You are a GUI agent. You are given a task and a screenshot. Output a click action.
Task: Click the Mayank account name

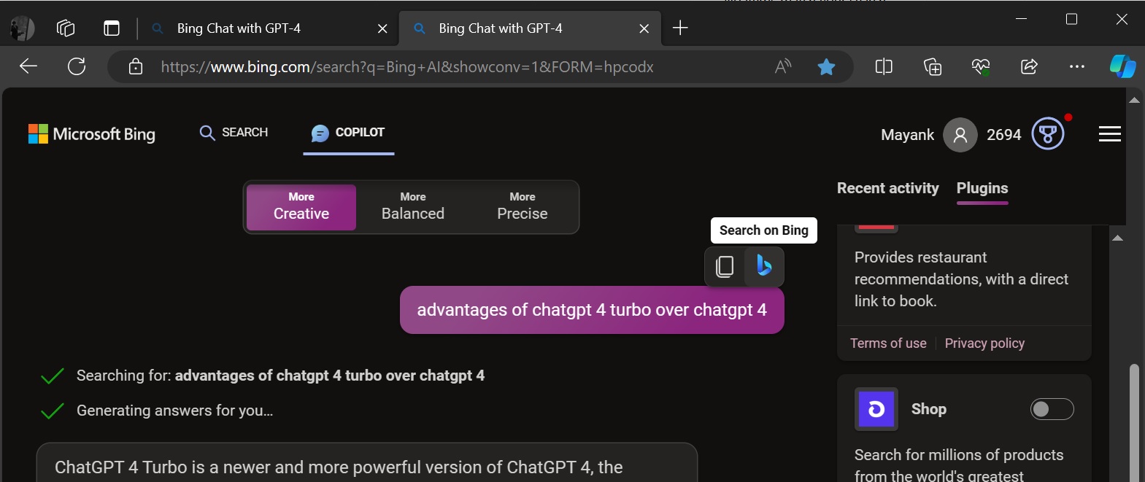(x=907, y=135)
